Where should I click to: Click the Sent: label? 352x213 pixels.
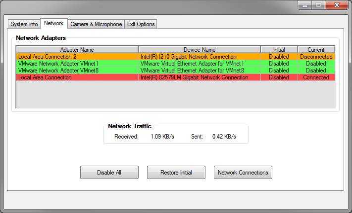click(197, 137)
